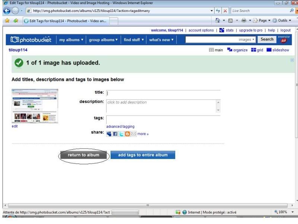298x224 pixels.
Task: Click the Ask powered-by logo
Action: (x=283, y=39)
